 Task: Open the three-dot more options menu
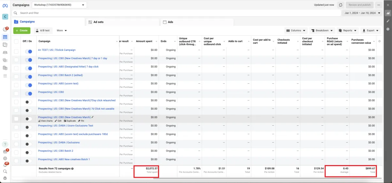(x=379, y=5)
